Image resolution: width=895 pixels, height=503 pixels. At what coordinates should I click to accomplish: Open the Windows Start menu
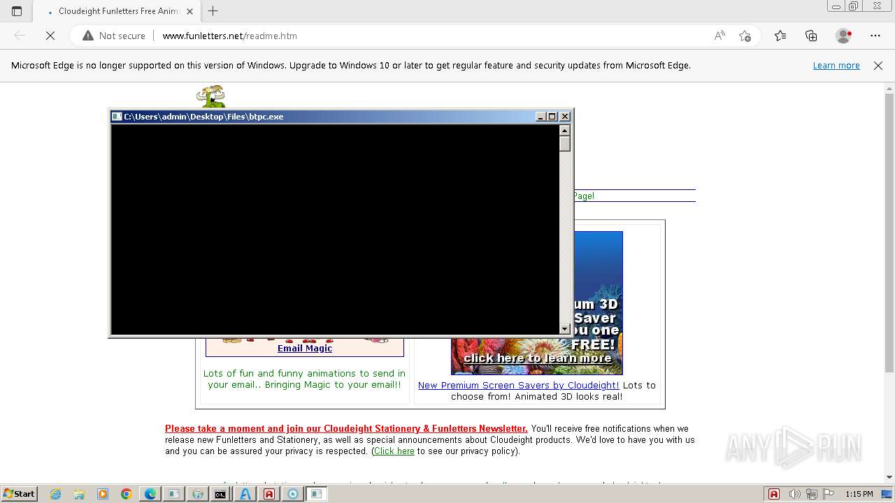tap(19, 494)
